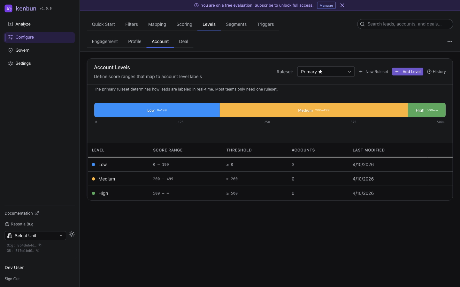Click the Dev User name
The width and height of the screenshot is (460, 287).
pos(14,268)
